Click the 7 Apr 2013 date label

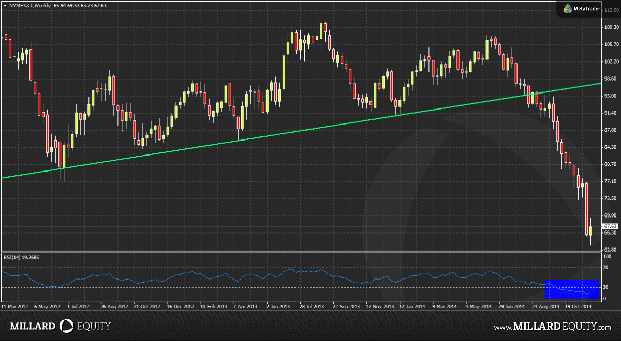click(x=245, y=306)
